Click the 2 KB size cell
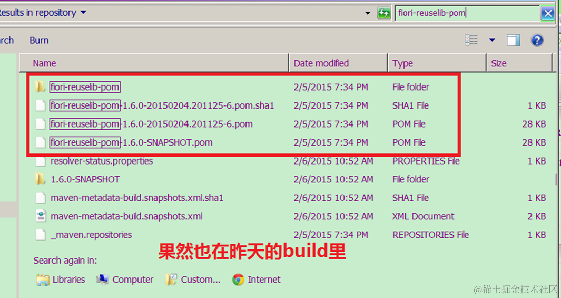Image resolution: width=561 pixels, height=298 pixels. click(537, 217)
